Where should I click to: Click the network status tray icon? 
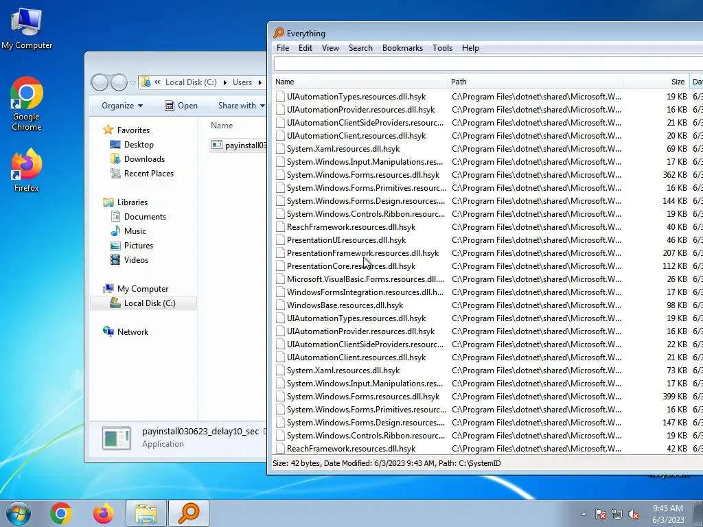coord(617,514)
